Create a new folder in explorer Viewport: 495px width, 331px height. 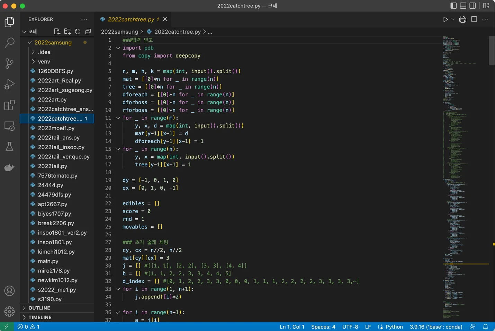click(67, 32)
